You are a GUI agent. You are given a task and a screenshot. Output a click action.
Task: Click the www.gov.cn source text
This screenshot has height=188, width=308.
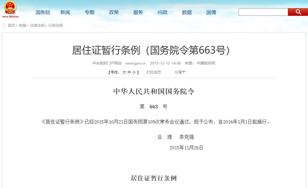point(135,63)
